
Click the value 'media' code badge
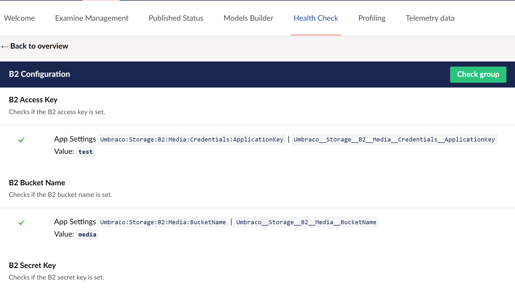point(87,234)
